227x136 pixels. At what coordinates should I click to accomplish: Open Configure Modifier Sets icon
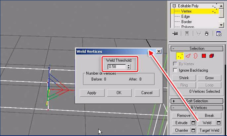click(x=218, y=33)
